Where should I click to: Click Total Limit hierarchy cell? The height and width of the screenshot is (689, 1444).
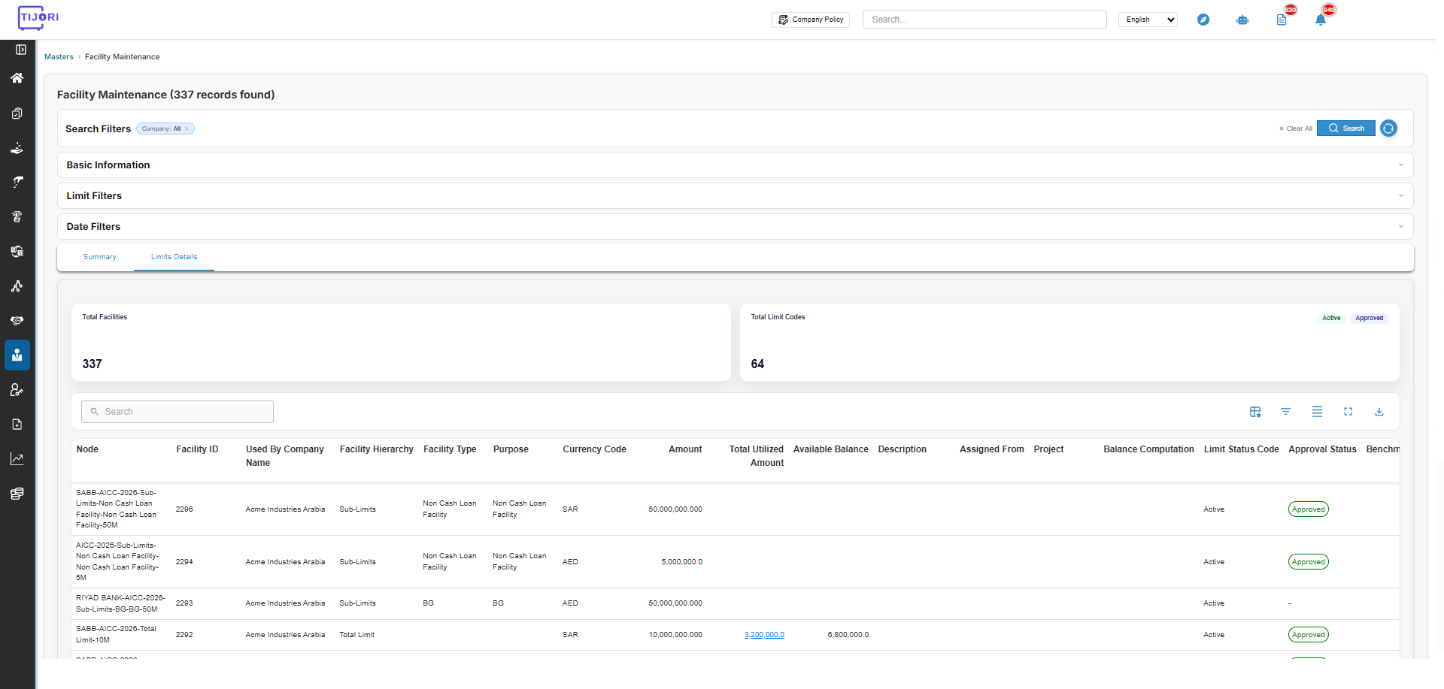click(356, 635)
